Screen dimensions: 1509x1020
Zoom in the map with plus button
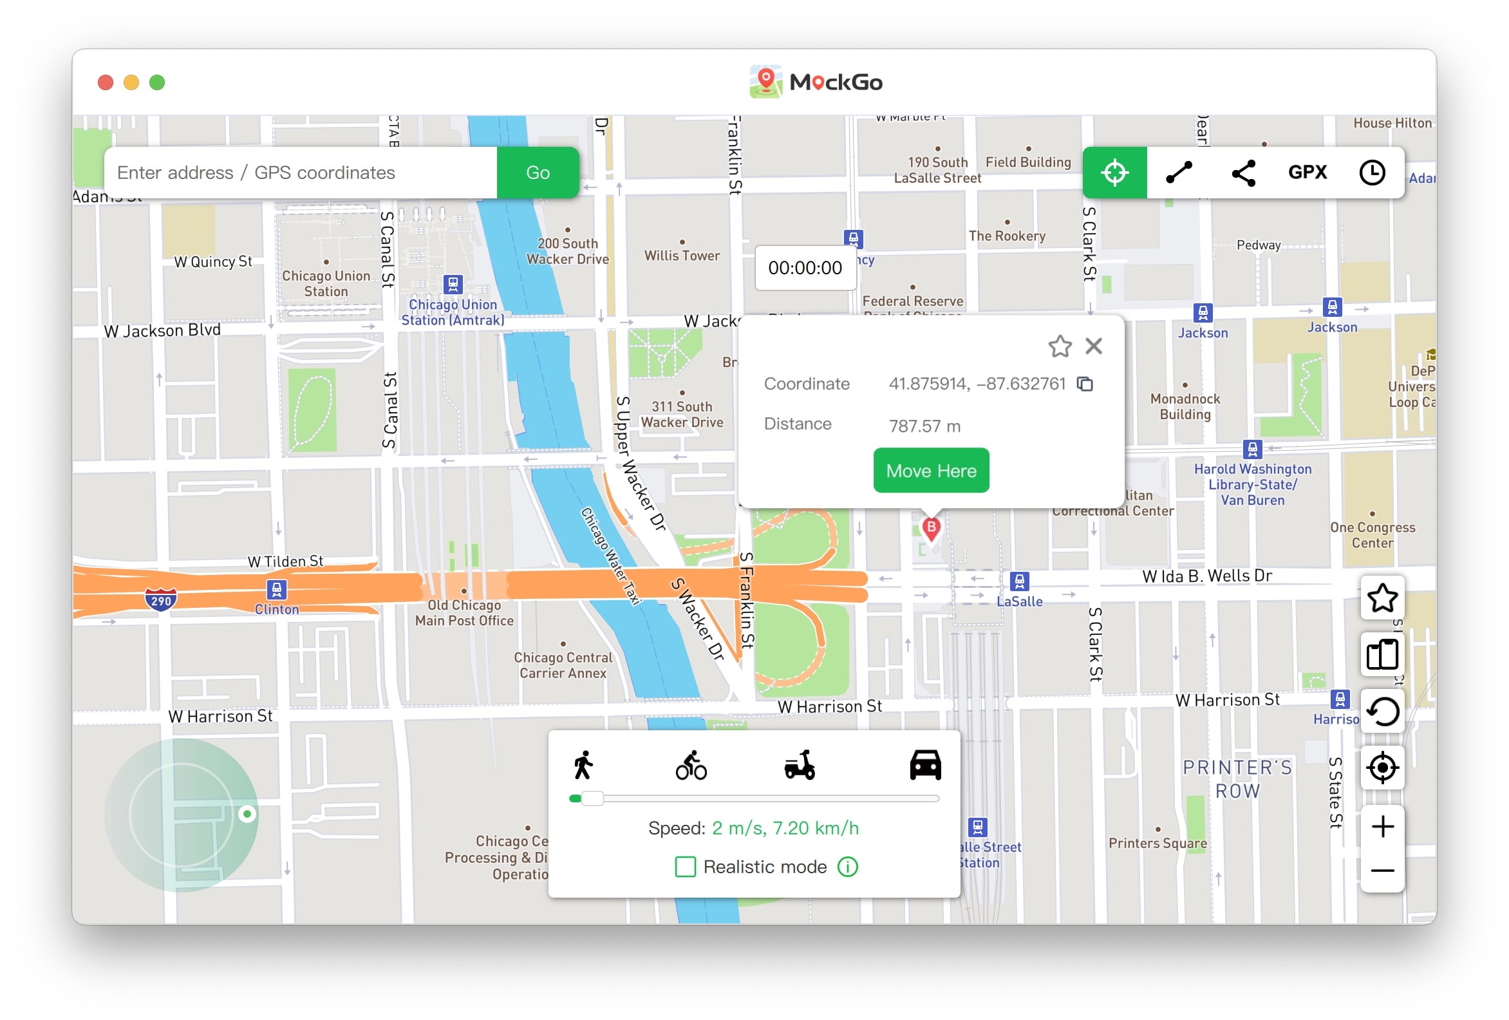tap(1382, 826)
